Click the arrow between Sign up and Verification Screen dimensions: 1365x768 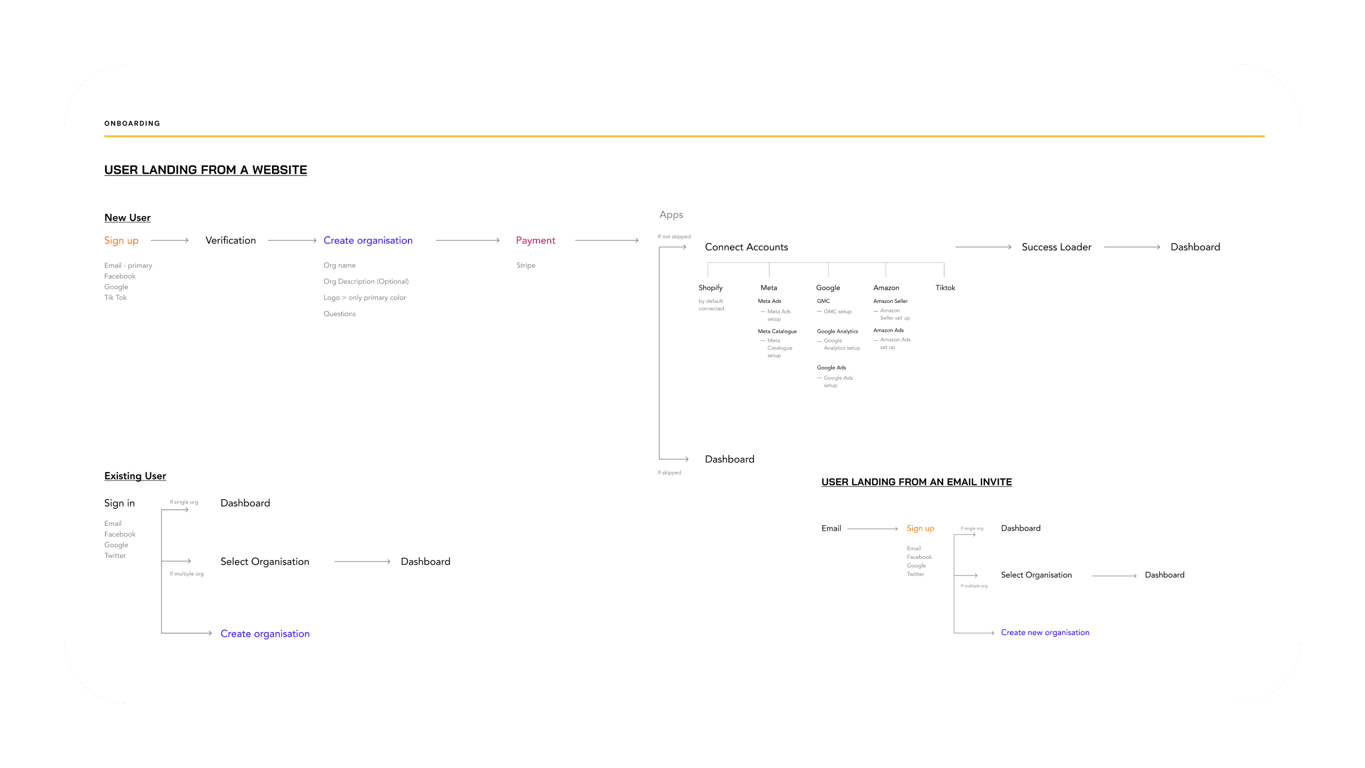coord(170,241)
